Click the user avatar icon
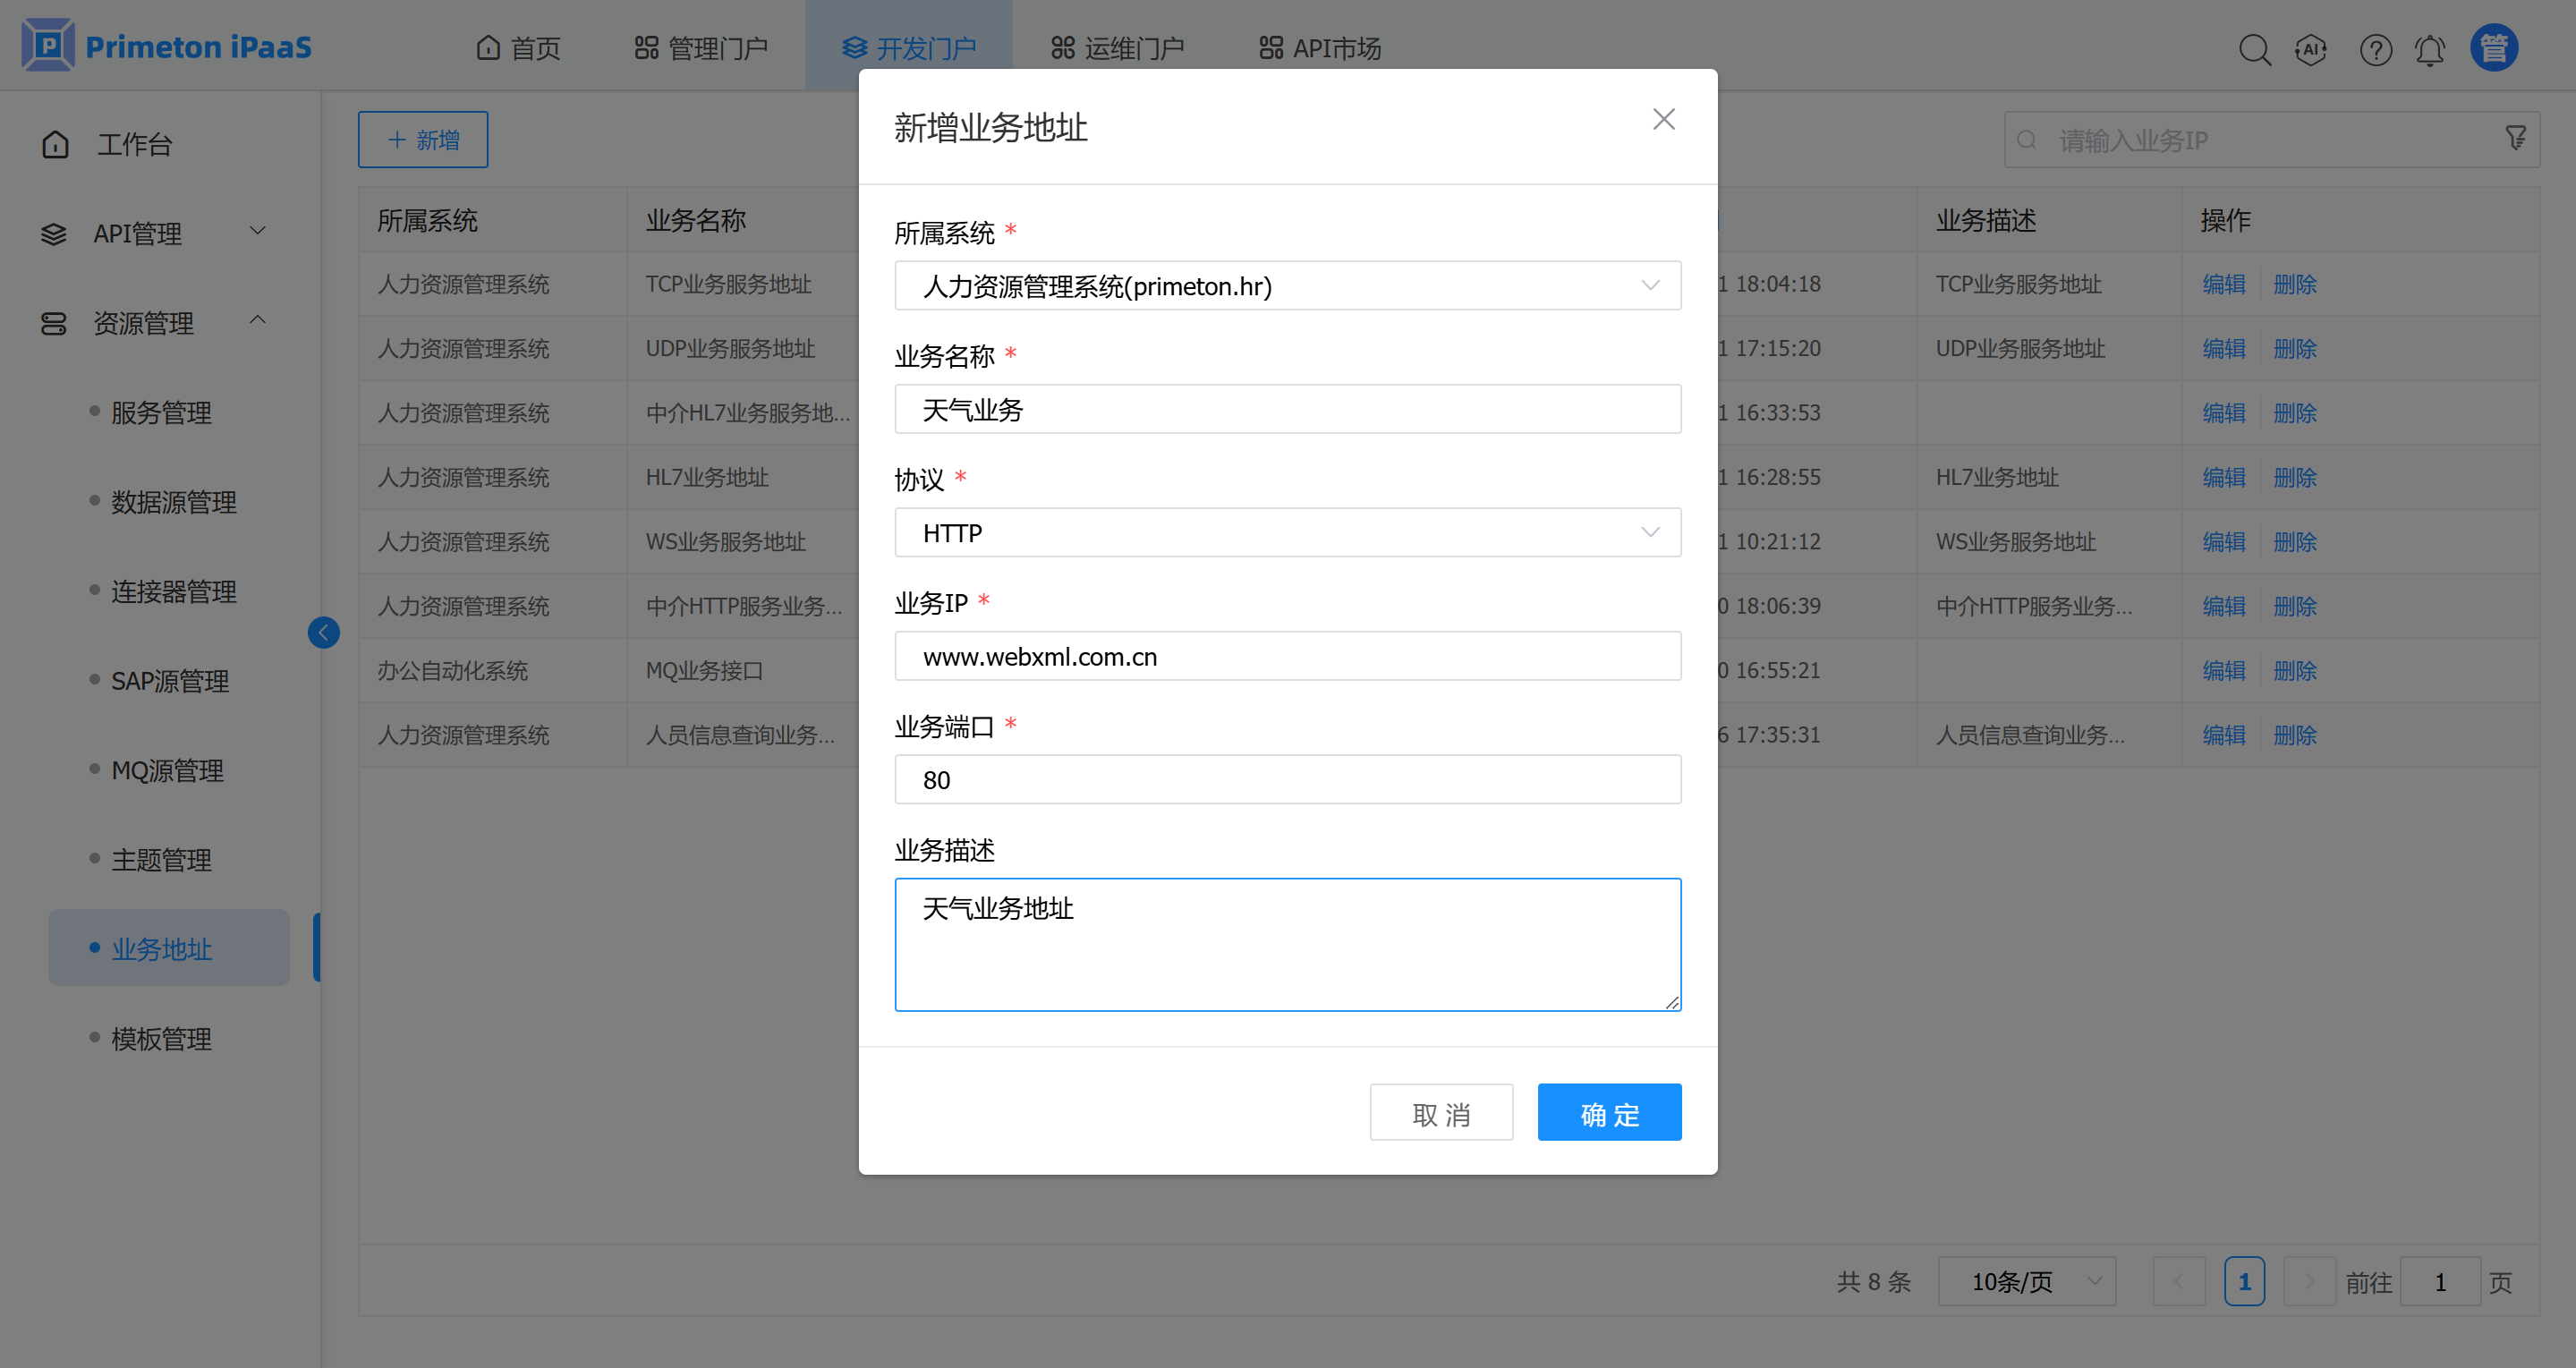 pos(2494,48)
